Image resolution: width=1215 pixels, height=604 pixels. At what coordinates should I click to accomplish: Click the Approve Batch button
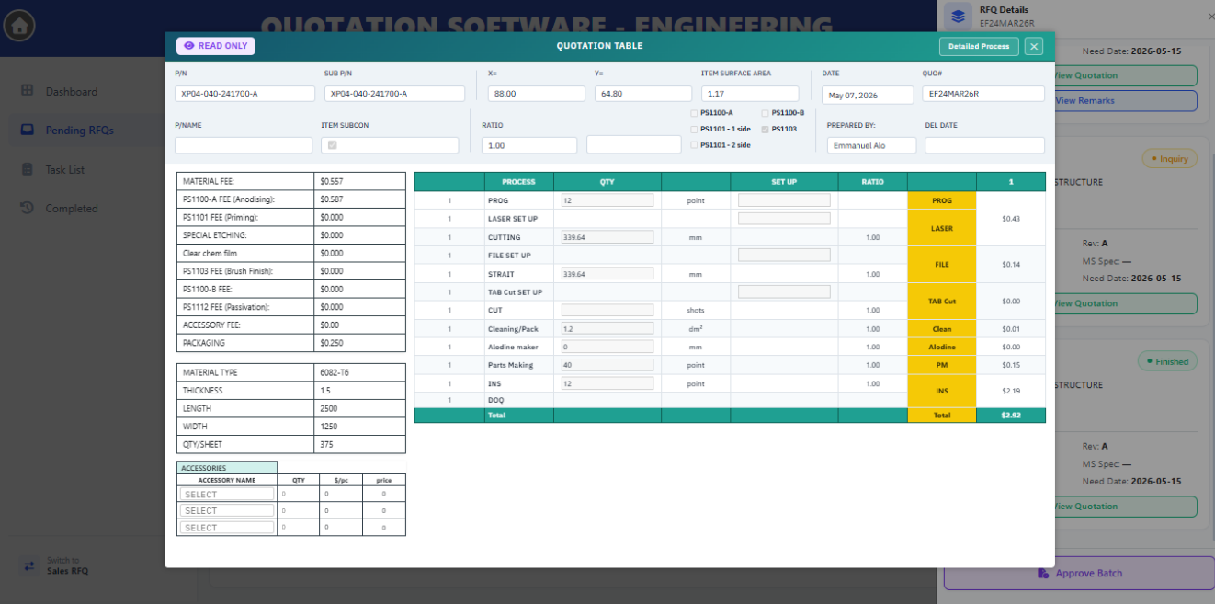pyautogui.click(x=1080, y=573)
